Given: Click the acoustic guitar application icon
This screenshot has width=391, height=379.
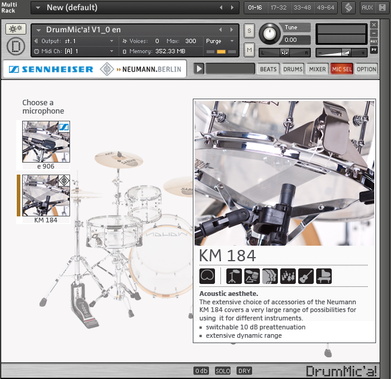Looking at the screenshot, I should [306, 276].
